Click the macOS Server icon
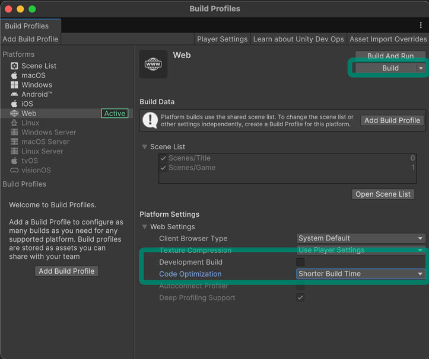This screenshot has height=359, width=429. click(14, 142)
